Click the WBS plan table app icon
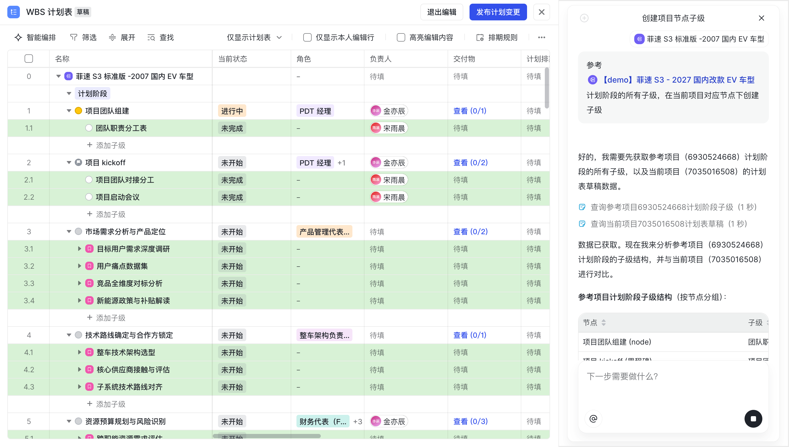 click(14, 12)
